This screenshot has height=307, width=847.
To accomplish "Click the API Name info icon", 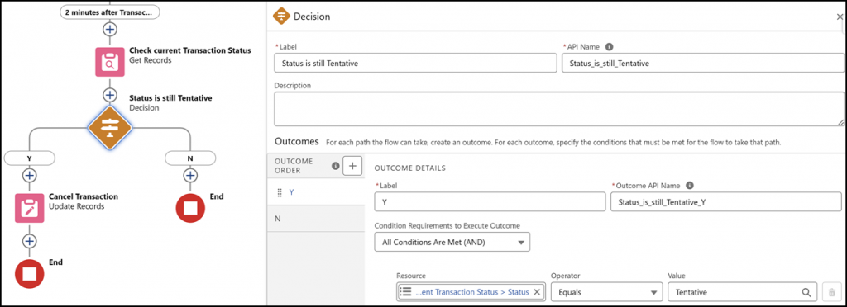I will tap(609, 47).
